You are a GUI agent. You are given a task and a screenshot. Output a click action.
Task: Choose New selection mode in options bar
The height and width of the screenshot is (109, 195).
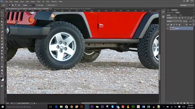(x=9, y=5)
